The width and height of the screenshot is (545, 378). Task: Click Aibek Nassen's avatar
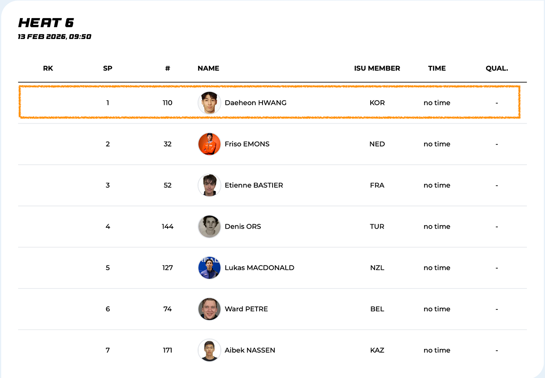209,350
